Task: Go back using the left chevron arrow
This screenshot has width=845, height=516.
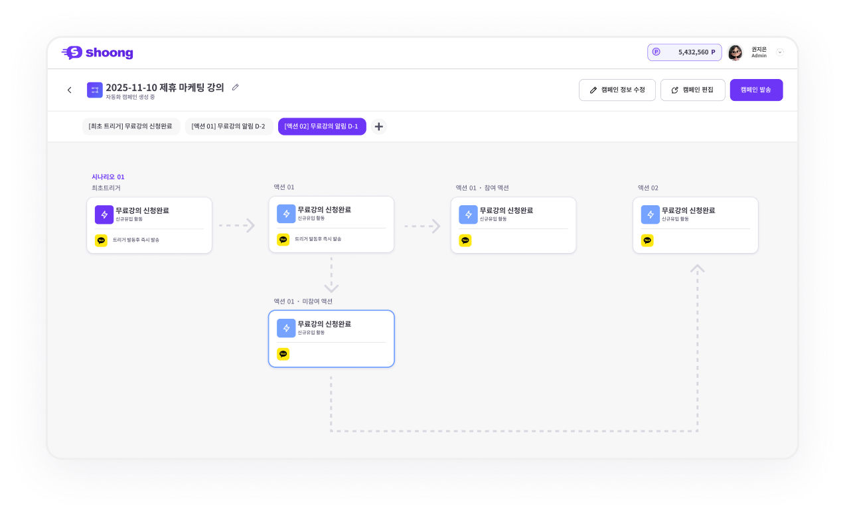Action: pyautogui.click(x=69, y=90)
